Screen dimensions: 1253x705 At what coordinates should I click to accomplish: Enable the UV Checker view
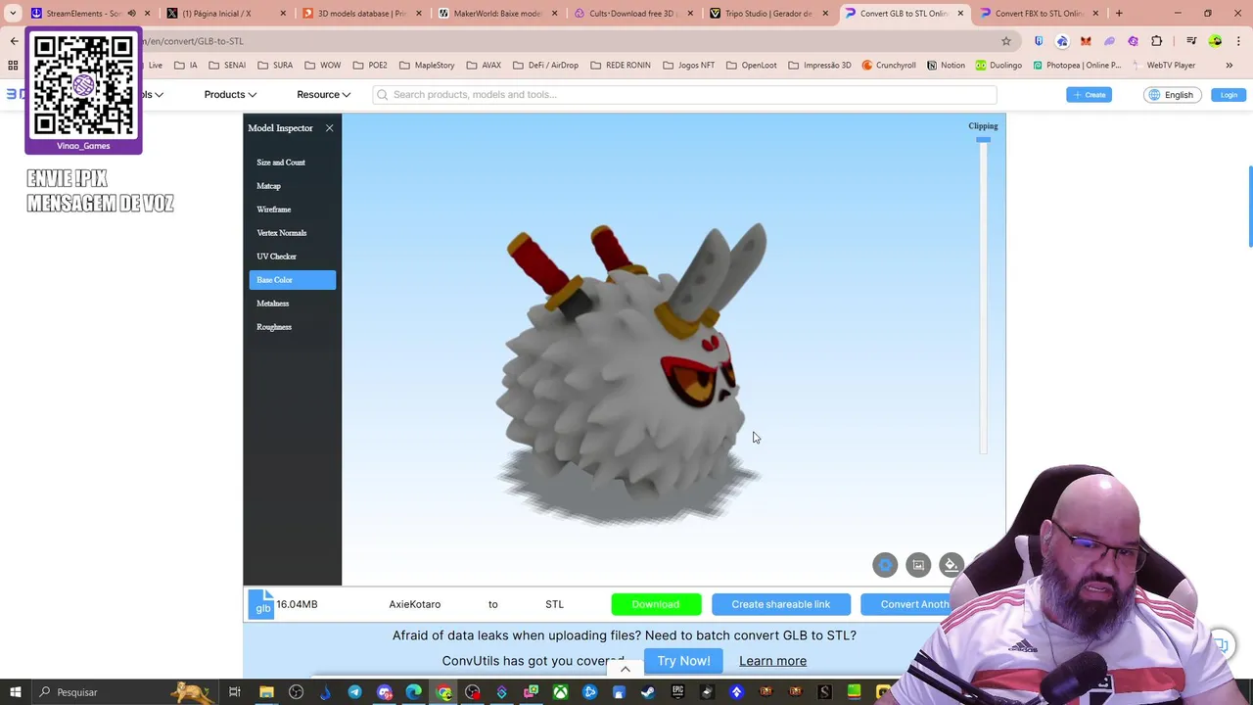pos(276,257)
